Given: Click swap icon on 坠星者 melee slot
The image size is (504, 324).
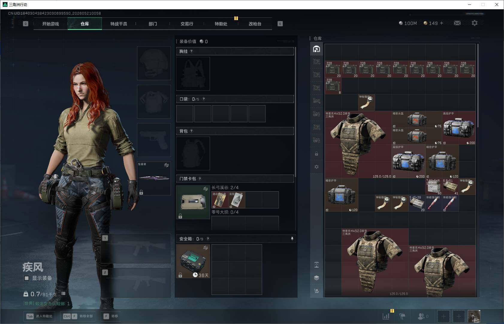Looking at the screenshot, I should coord(167,165).
